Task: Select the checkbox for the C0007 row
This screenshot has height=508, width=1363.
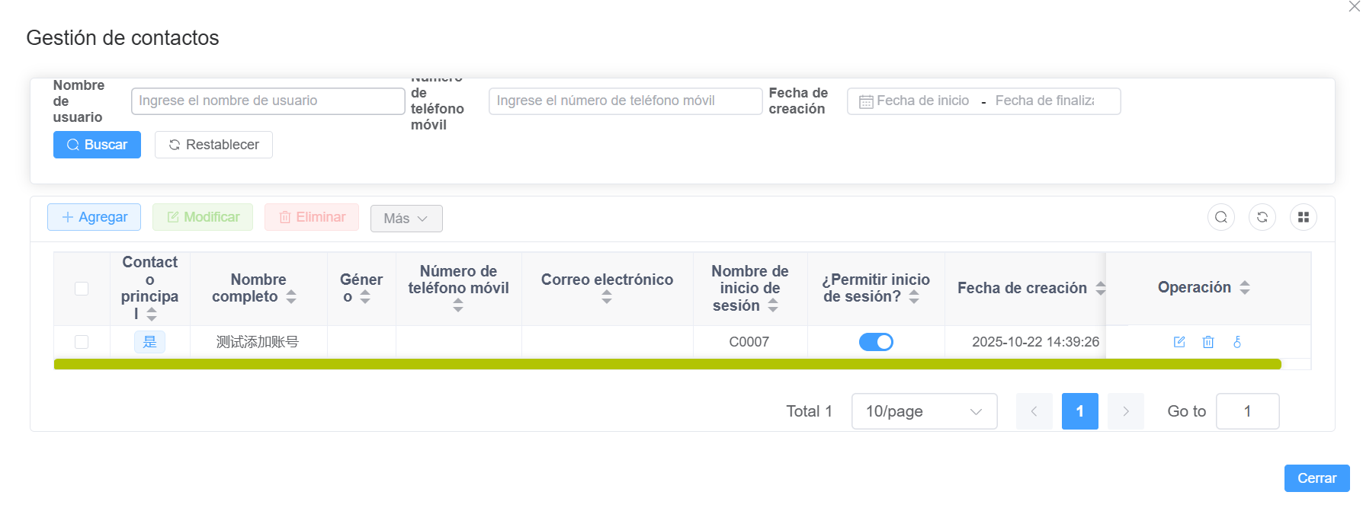Action: tap(82, 342)
